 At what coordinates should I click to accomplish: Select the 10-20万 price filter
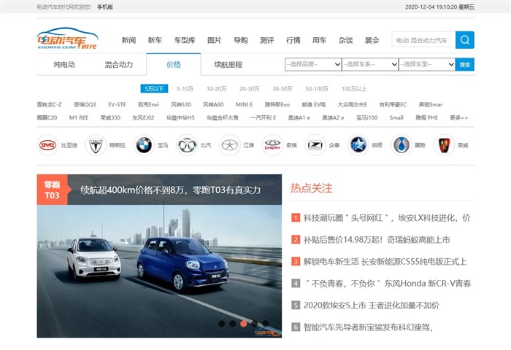[216, 88]
